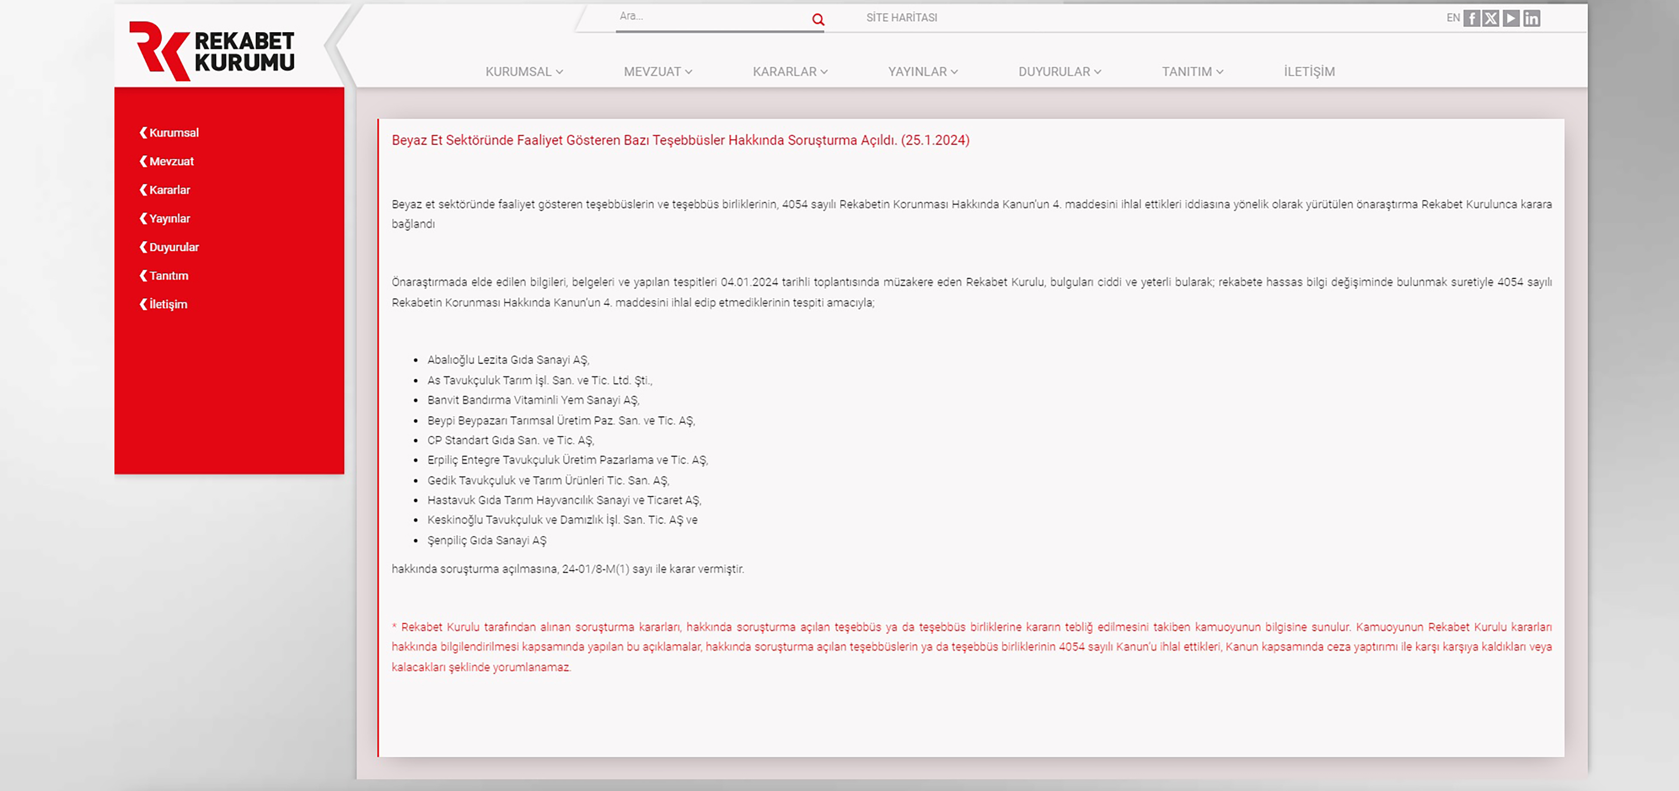Click the red search magnifier icon
The height and width of the screenshot is (791, 1679).
(x=818, y=20)
